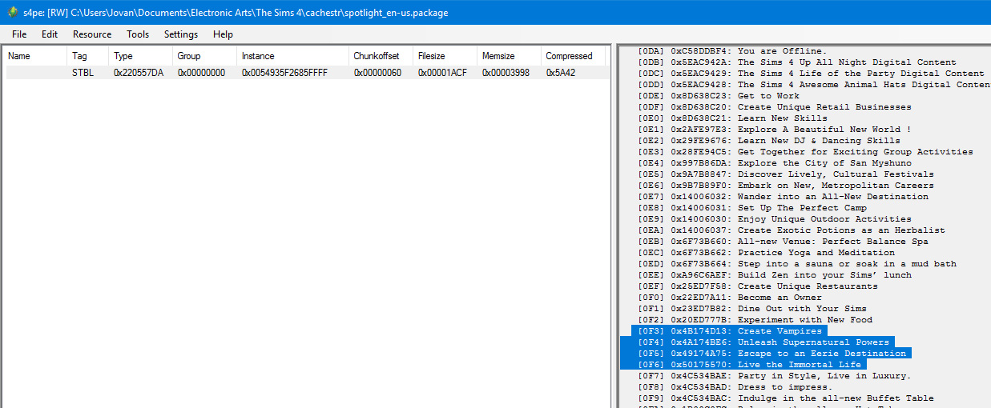This screenshot has height=408, width=991.
Task: Open the Edit menu
Action: 50,34
